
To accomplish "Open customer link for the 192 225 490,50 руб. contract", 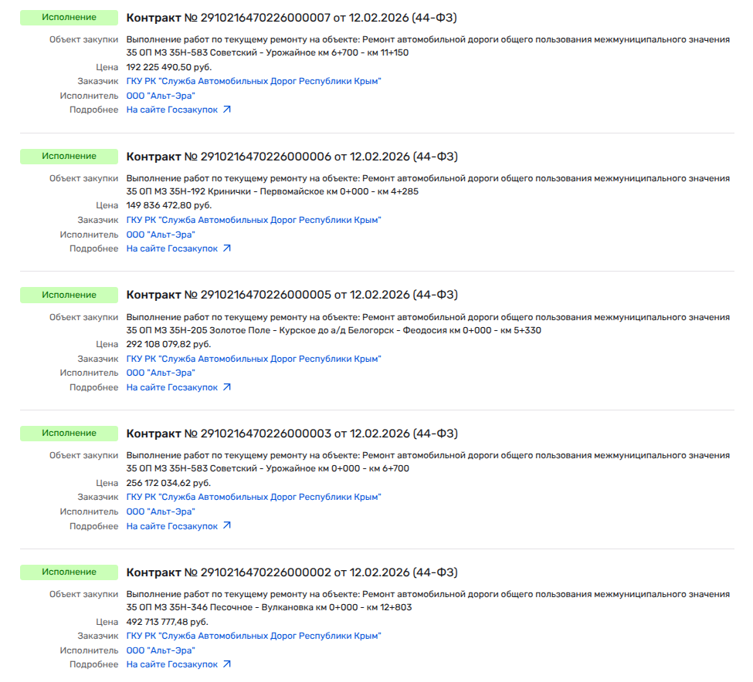I will (x=253, y=81).
